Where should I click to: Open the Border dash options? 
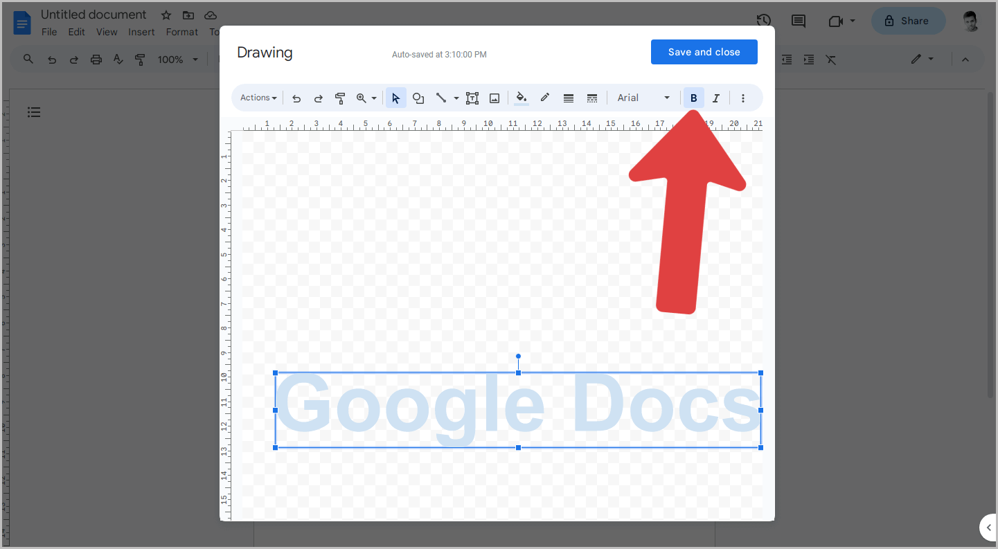coord(592,98)
